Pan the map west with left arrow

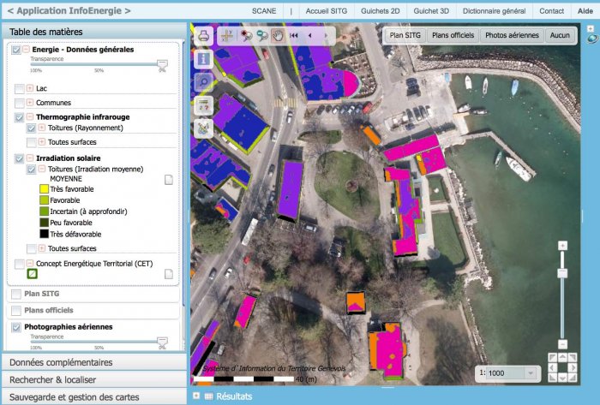[x=552, y=367]
